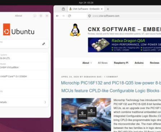Viewport: 161px width, 132px height.
Task: Click the browser forward arrow
Action: (63, 16)
